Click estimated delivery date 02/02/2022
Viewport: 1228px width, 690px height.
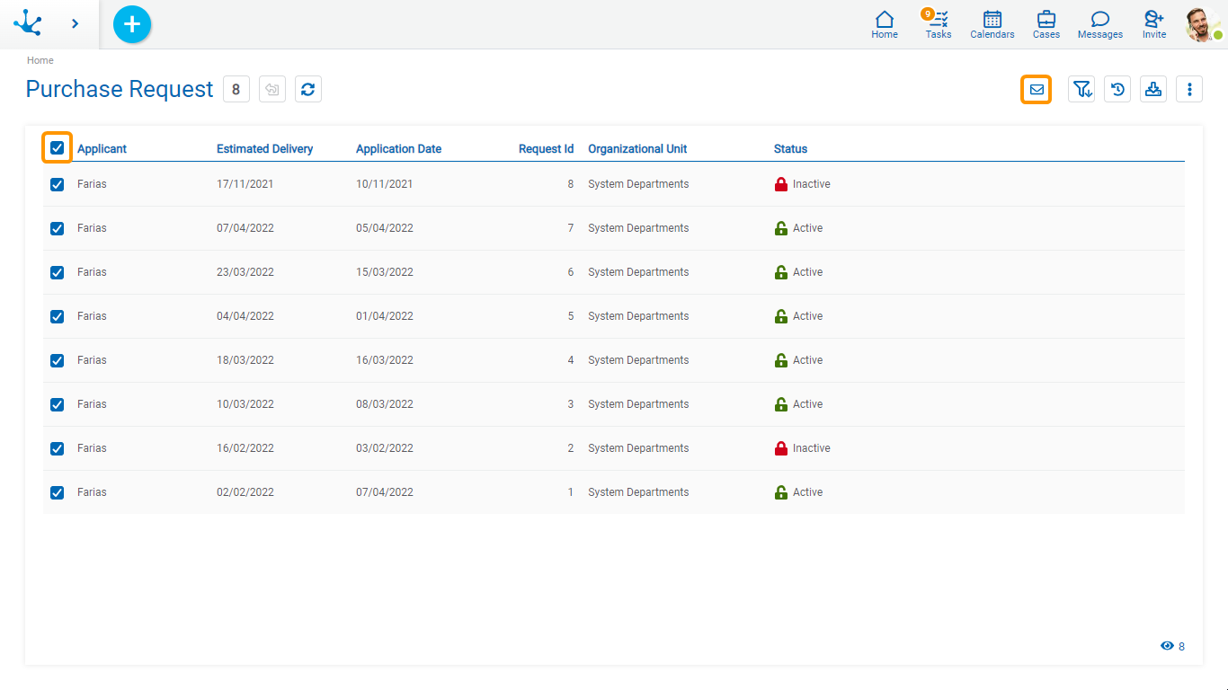pos(245,492)
